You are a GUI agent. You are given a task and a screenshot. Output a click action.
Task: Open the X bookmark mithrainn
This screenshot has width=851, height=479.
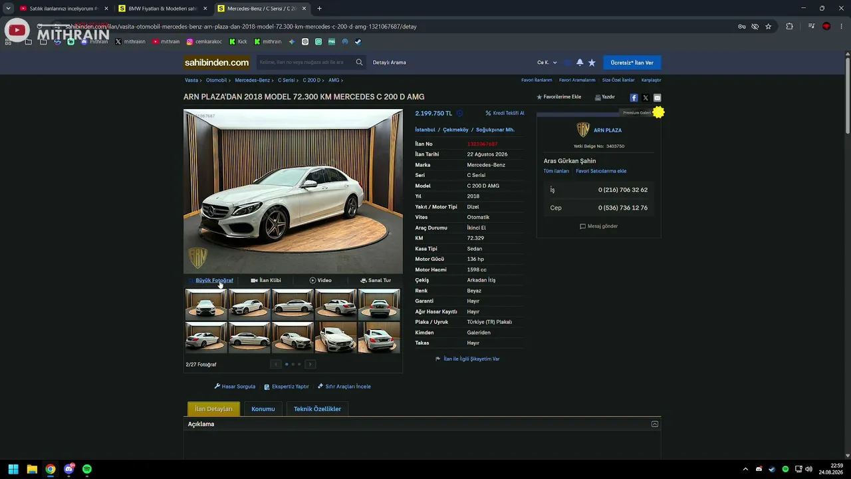coord(130,42)
